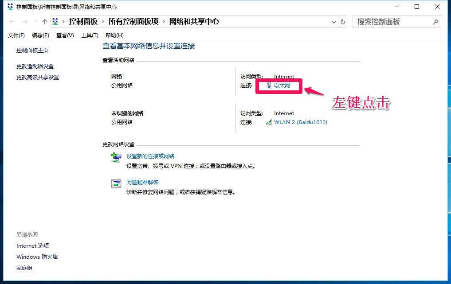Open the 查看(V) menu
This screenshot has height=284, width=451.
coord(64,35)
